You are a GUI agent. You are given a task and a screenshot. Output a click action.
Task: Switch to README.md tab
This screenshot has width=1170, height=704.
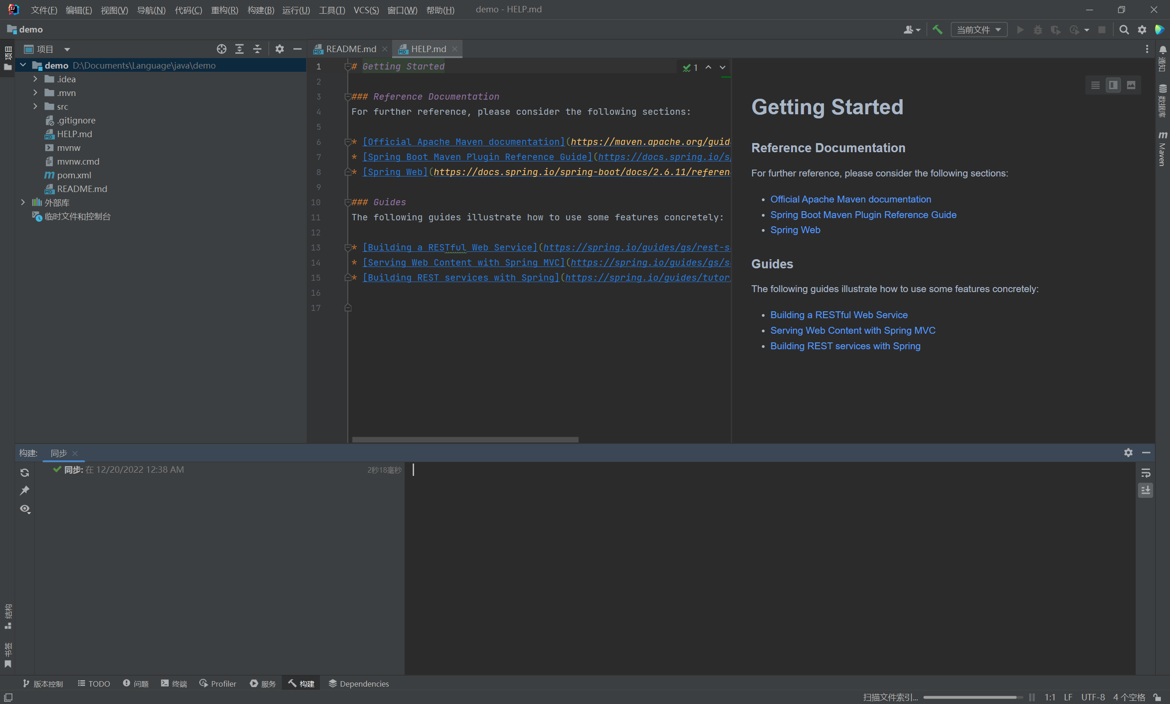coord(348,48)
